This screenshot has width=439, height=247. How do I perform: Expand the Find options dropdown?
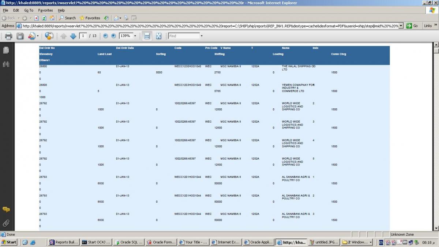pyautogui.click(x=202, y=36)
